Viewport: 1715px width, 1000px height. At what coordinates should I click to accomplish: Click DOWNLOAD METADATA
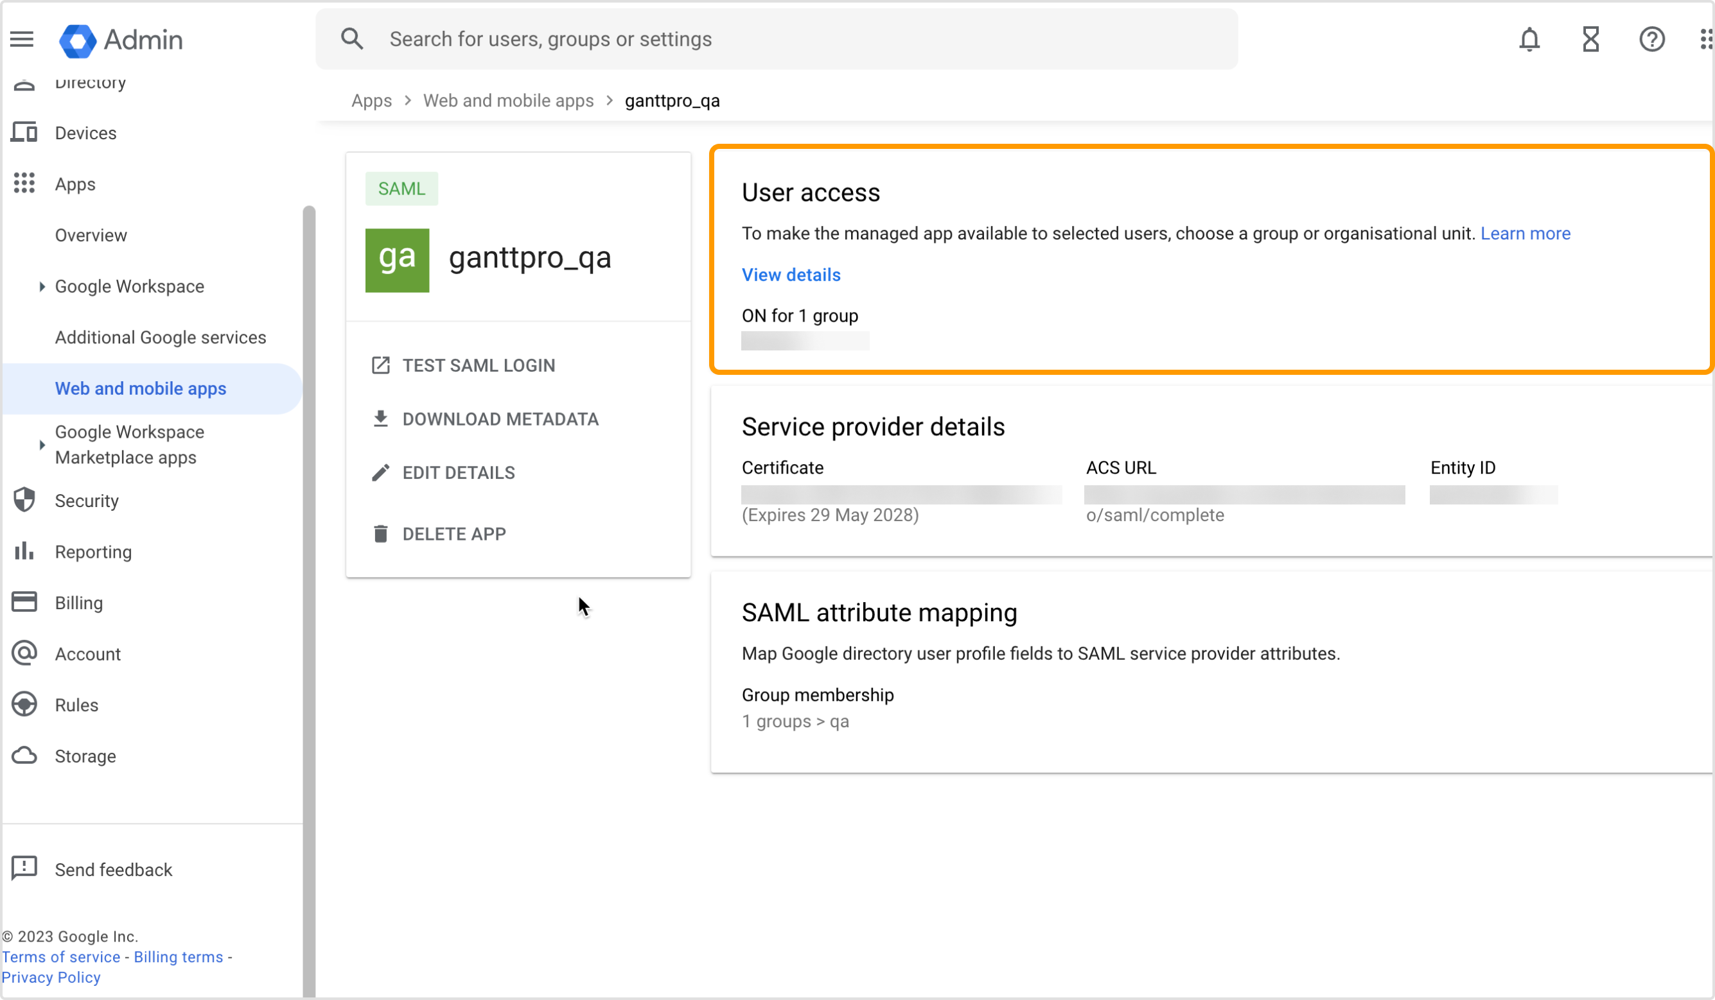coord(500,419)
